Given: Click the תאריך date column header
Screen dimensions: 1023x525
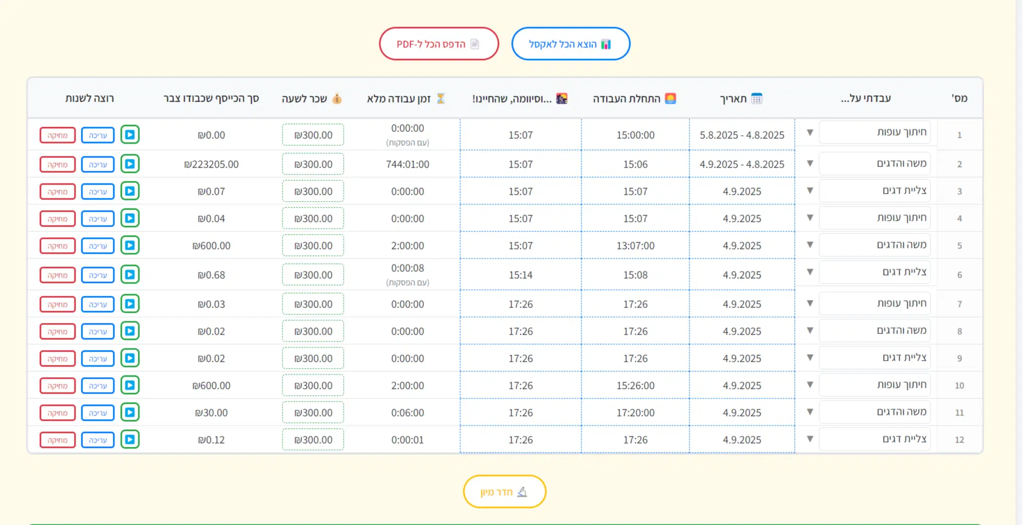Looking at the screenshot, I should (x=741, y=98).
